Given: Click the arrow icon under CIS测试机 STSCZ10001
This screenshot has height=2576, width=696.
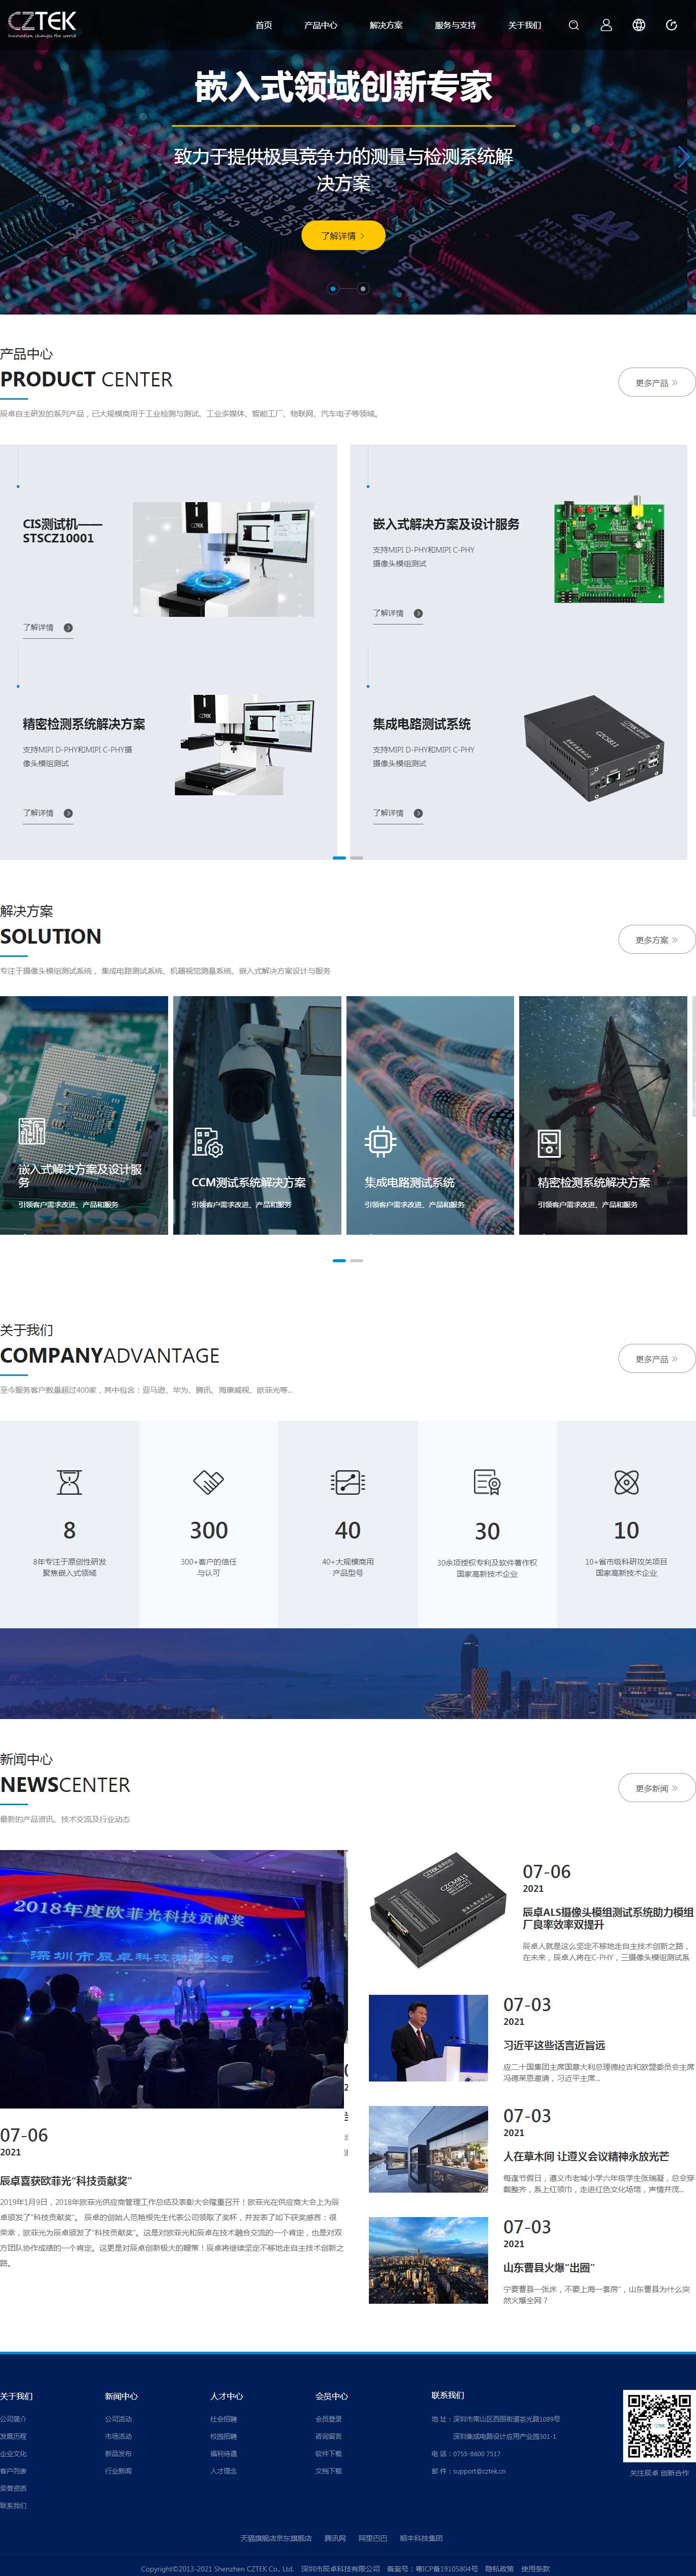Looking at the screenshot, I should click(x=68, y=628).
